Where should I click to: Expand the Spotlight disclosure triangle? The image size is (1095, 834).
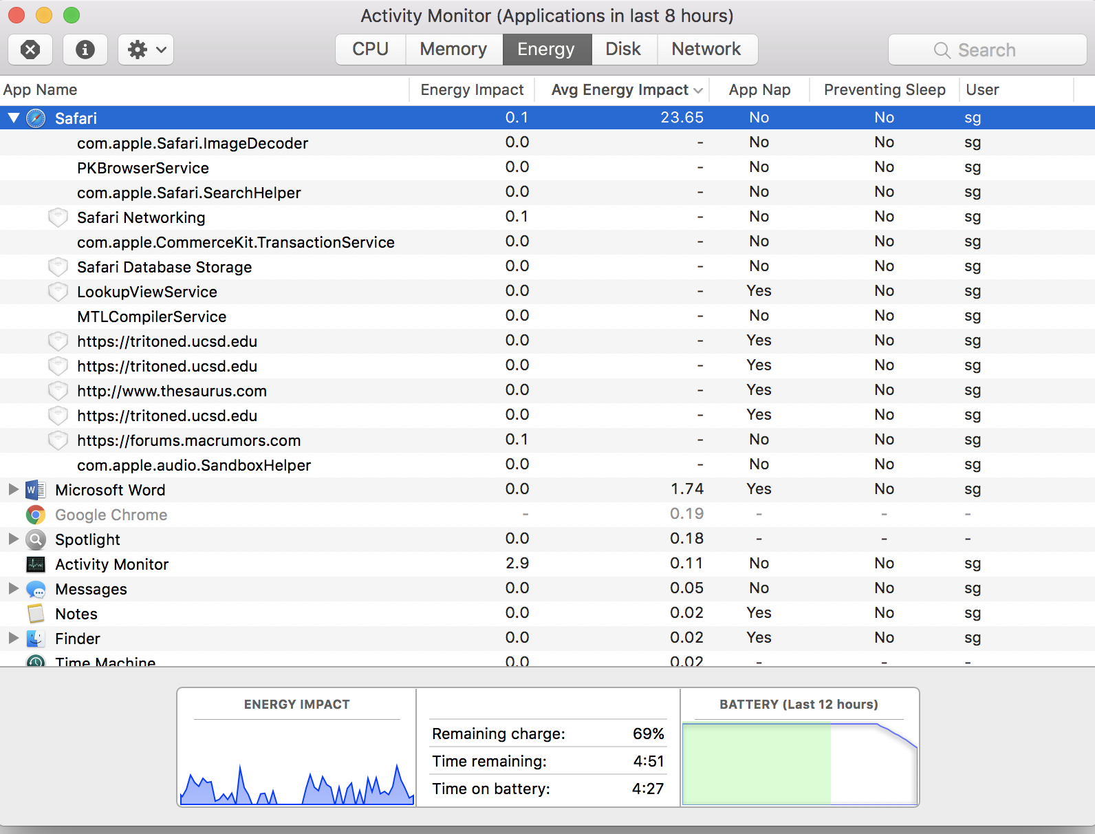click(13, 539)
